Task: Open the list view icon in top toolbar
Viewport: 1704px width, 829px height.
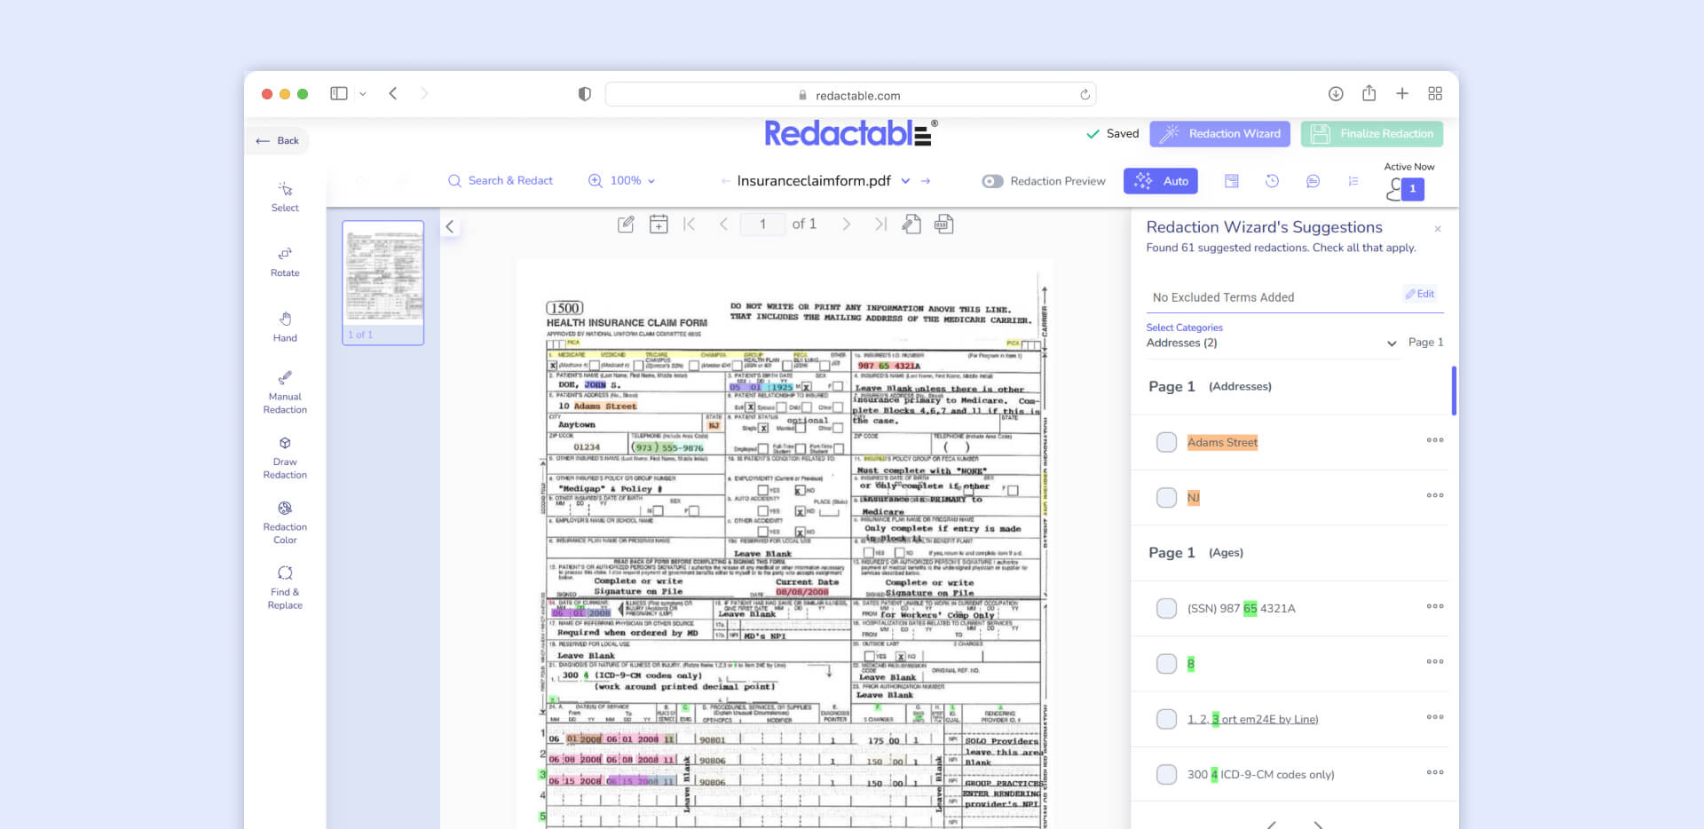Action: coord(1353,181)
